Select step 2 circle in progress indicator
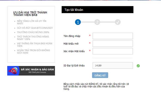Viewport: 161px width, 105px height. click(x=97, y=22)
